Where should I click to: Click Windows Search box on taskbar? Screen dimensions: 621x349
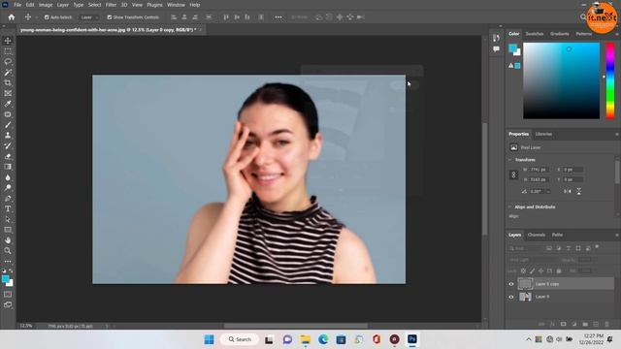point(240,339)
